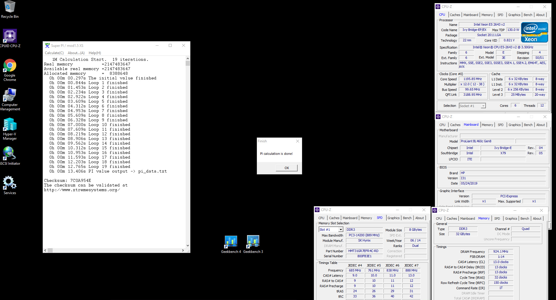This screenshot has height=300, width=556.
Task: Open About tab in top CPU-Z window
Action: tap(540, 15)
